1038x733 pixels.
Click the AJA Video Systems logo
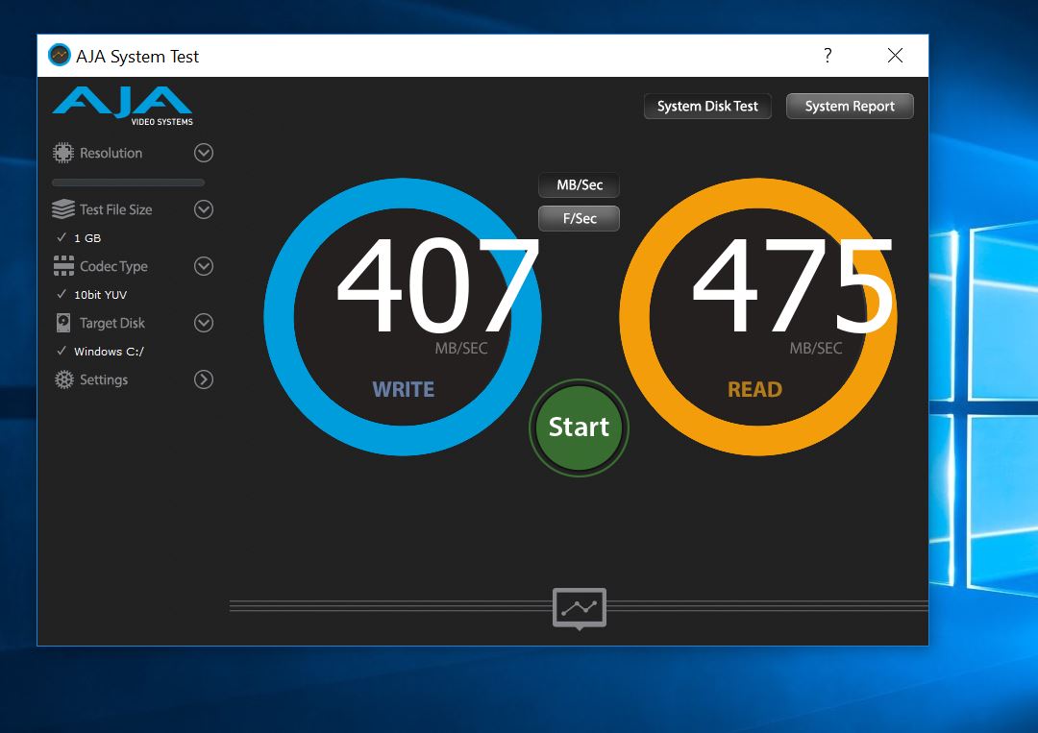tap(122, 106)
